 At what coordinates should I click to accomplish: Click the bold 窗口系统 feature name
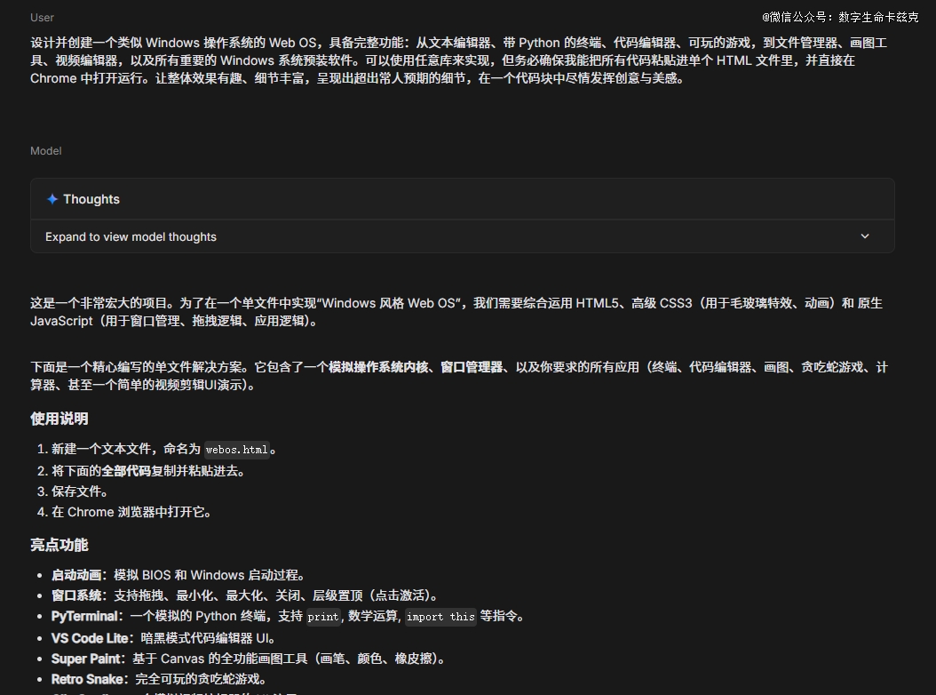pos(78,595)
